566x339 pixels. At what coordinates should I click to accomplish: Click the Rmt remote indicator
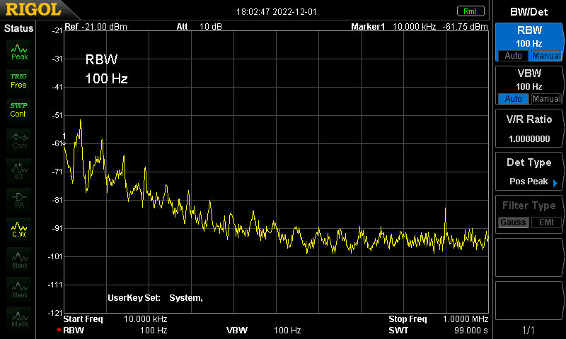[470, 11]
